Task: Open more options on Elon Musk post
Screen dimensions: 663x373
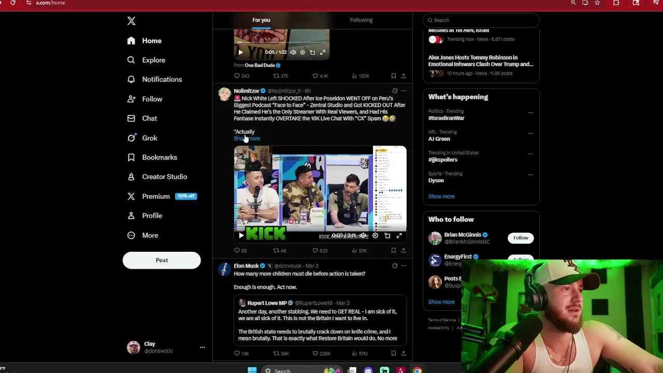Action: click(403, 266)
